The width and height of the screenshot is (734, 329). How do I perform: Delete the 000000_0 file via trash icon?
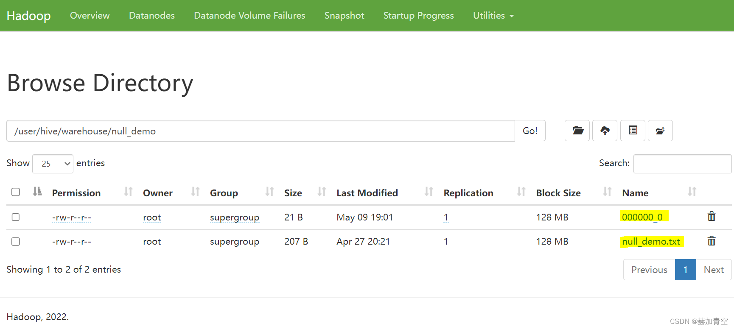[x=712, y=217]
